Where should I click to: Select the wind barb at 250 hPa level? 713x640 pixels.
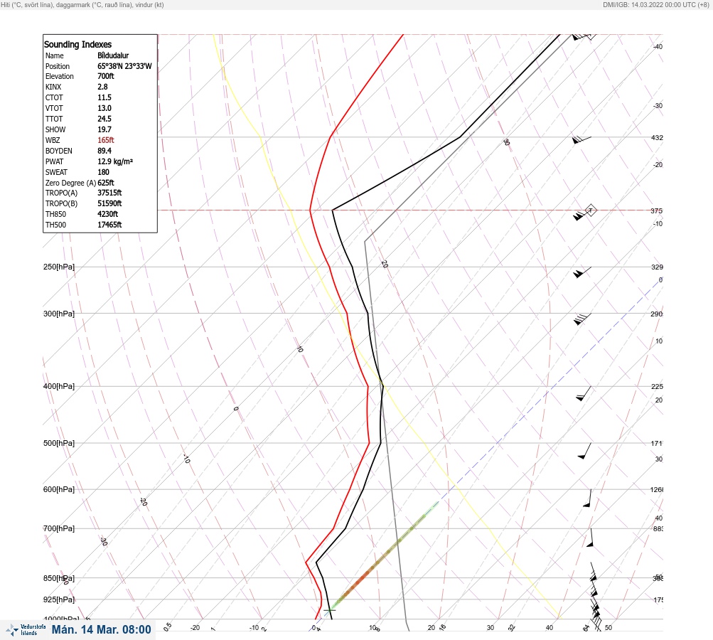click(x=582, y=272)
